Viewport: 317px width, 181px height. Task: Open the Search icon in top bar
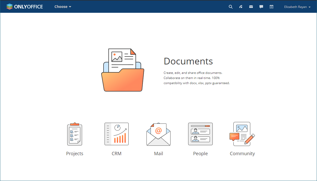point(230,7)
